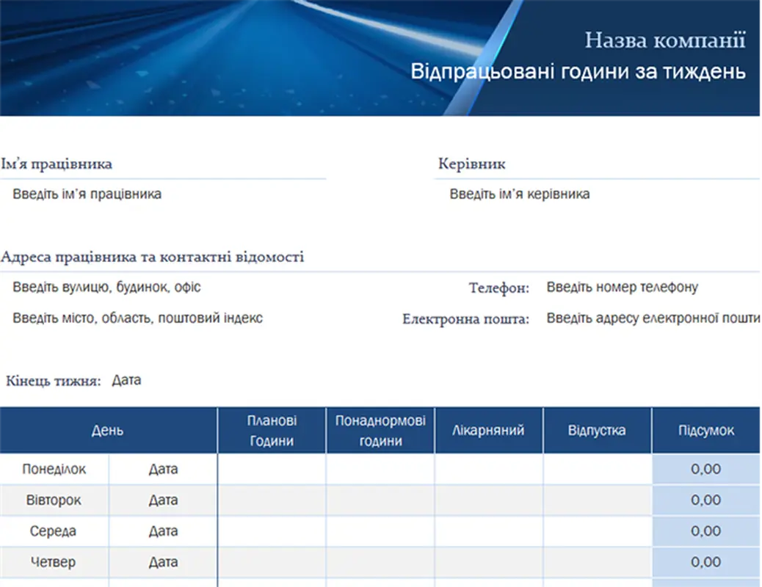Image resolution: width=762 pixels, height=587 pixels.
Task: Click the 'Лікарняний' column header
Action: click(x=489, y=431)
